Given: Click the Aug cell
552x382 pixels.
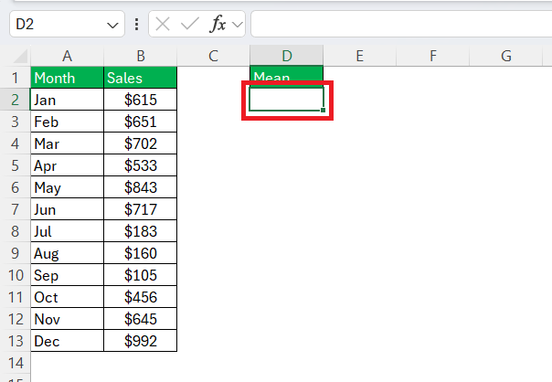Looking at the screenshot, I should 68,253.
